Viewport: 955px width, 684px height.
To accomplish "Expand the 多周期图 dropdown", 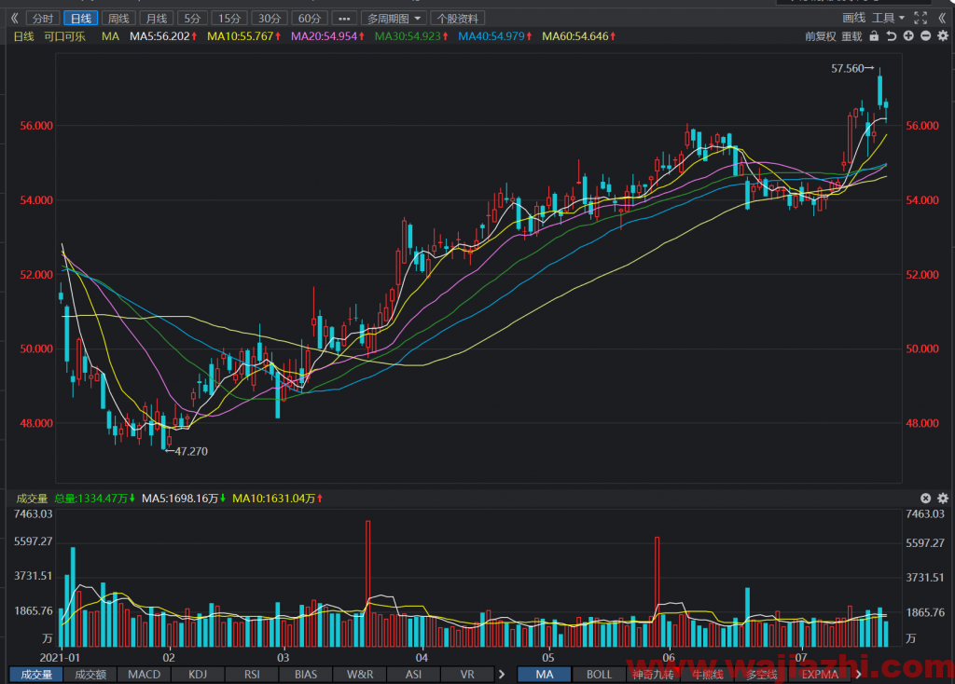I will (x=394, y=19).
